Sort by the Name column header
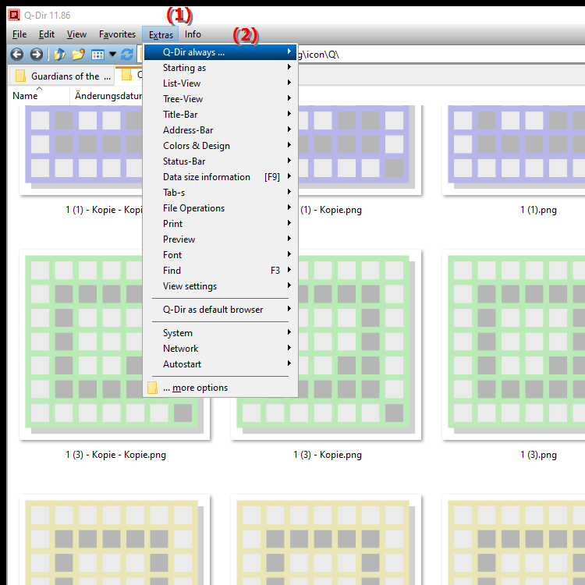This screenshot has height=585, width=585. (38, 96)
